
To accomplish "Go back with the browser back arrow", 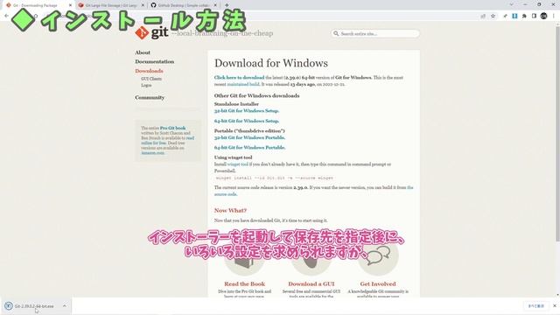I will [6, 16].
